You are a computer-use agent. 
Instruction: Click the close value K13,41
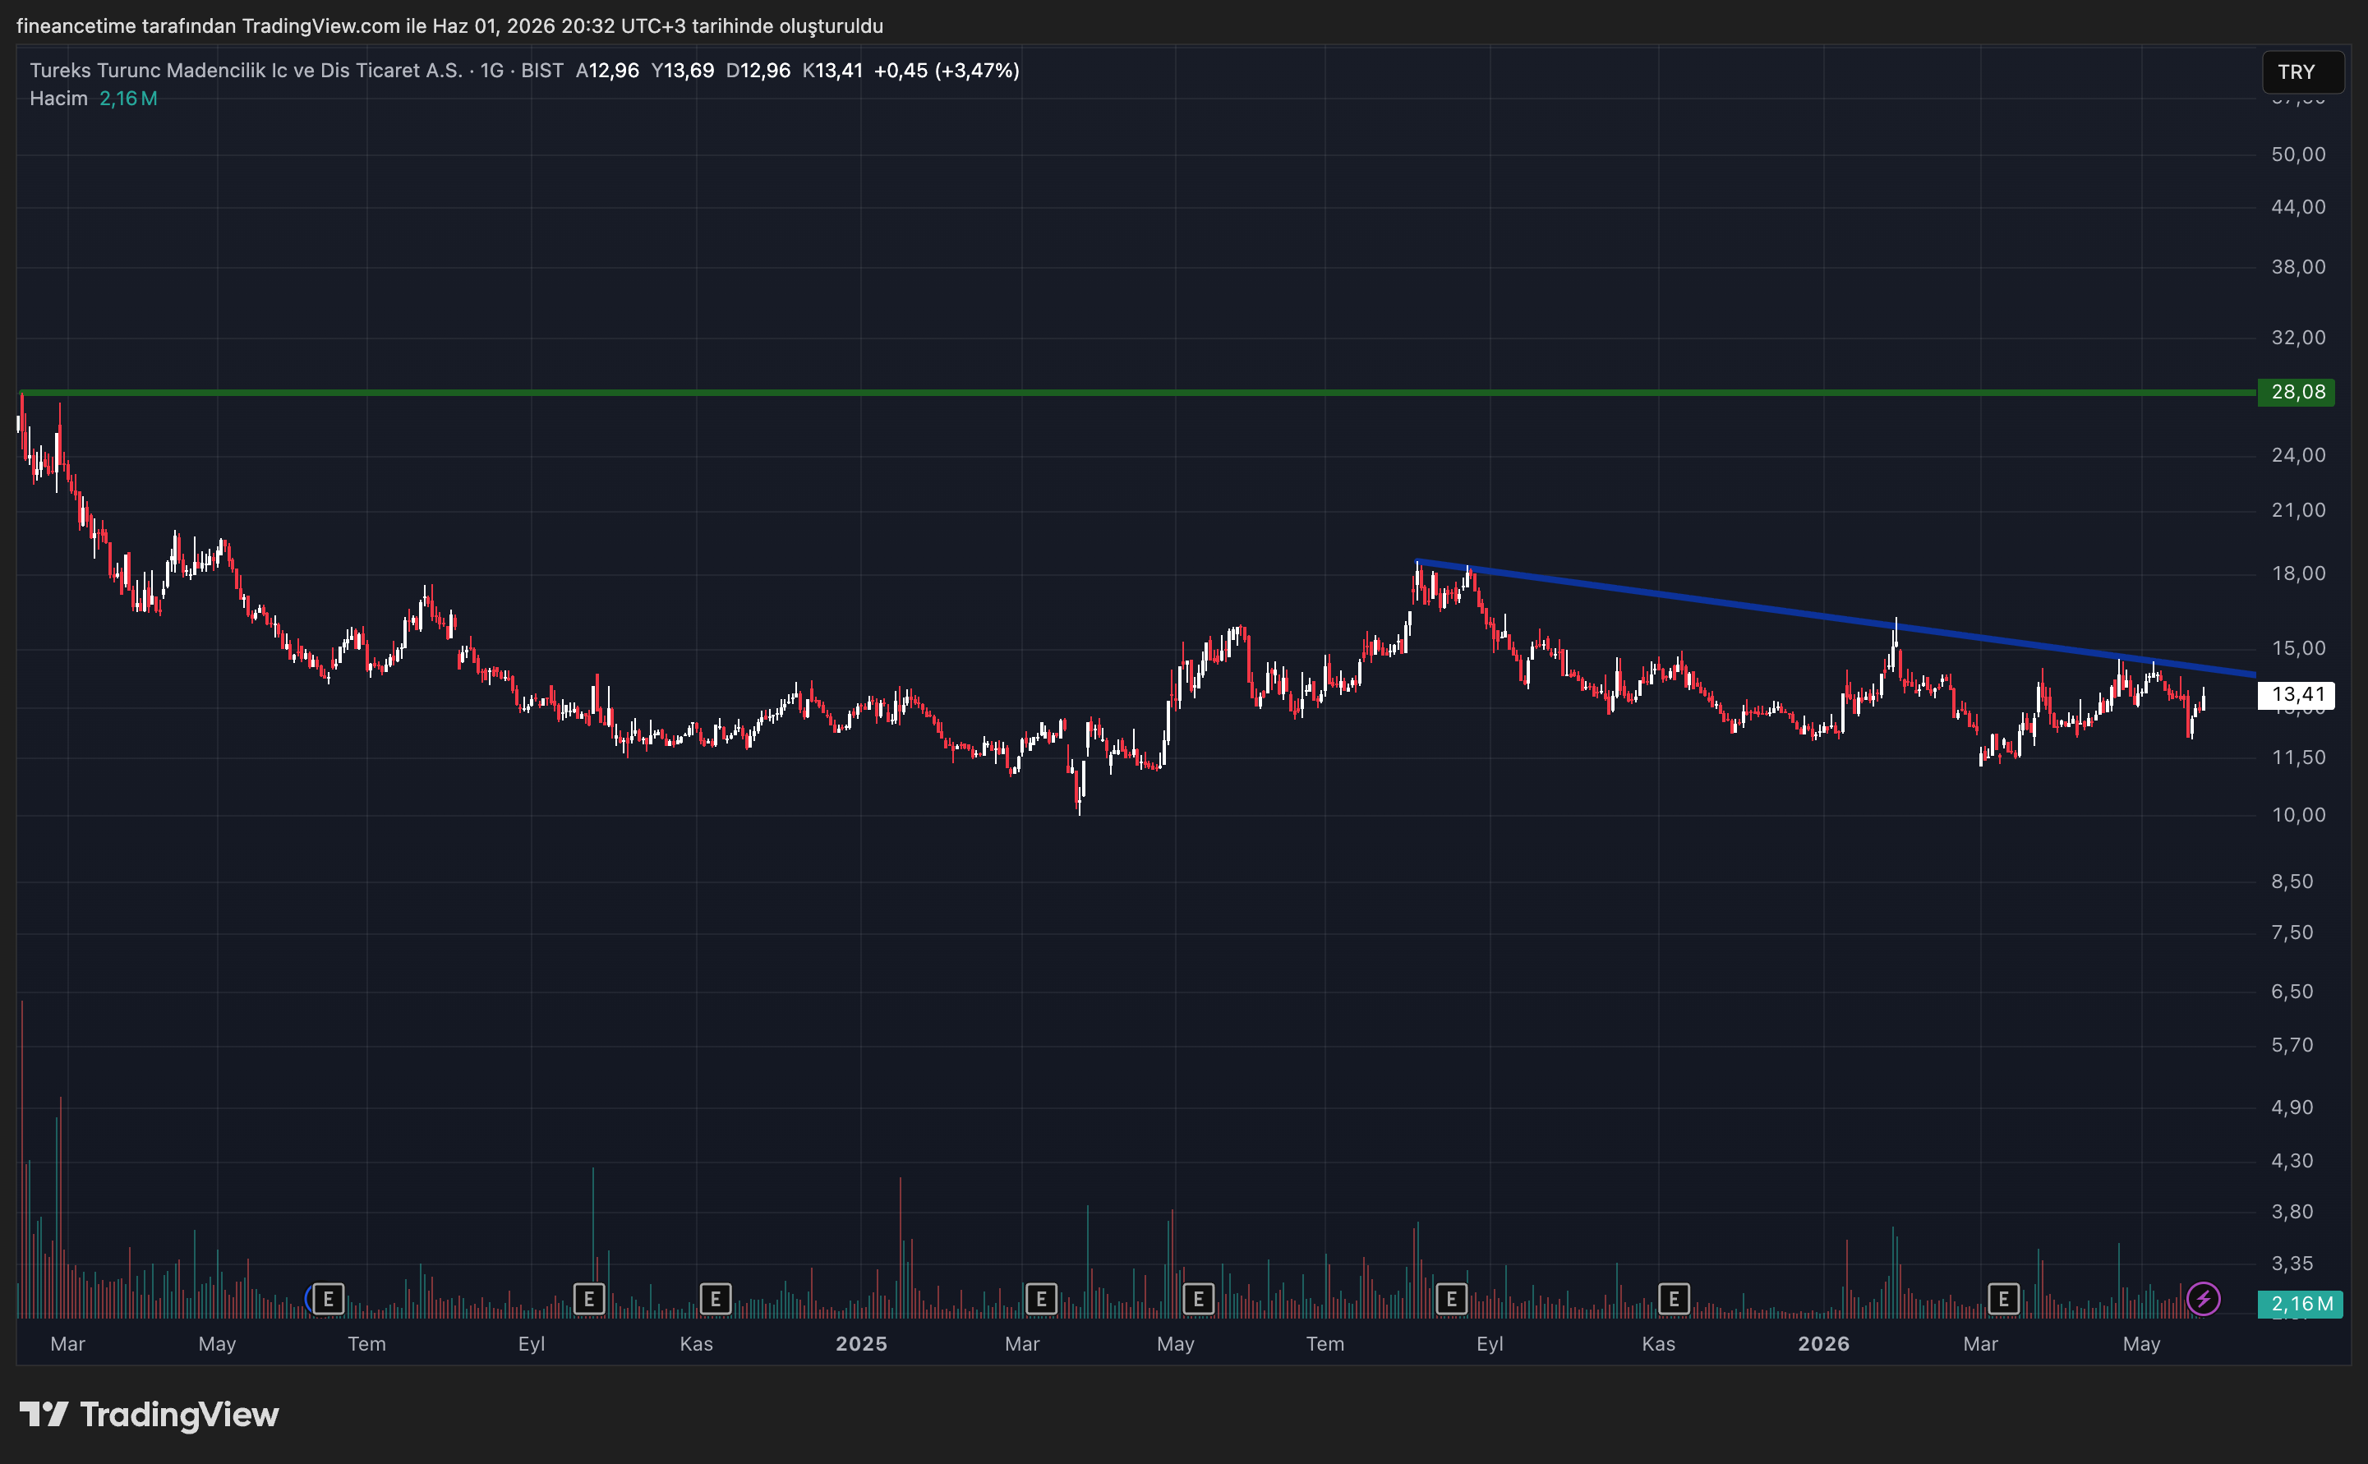[x=832, y=71]
